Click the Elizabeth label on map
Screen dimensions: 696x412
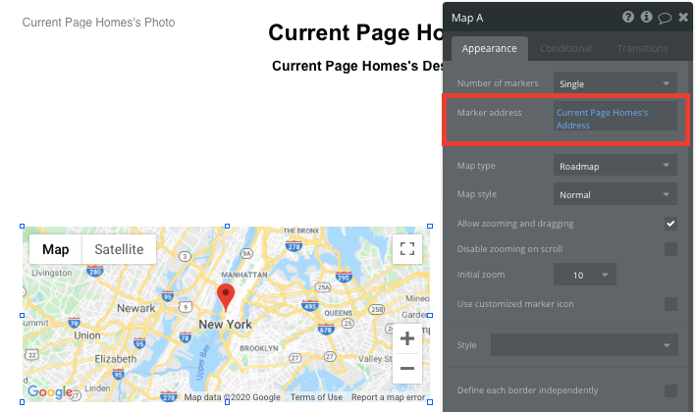click(116, 358)
